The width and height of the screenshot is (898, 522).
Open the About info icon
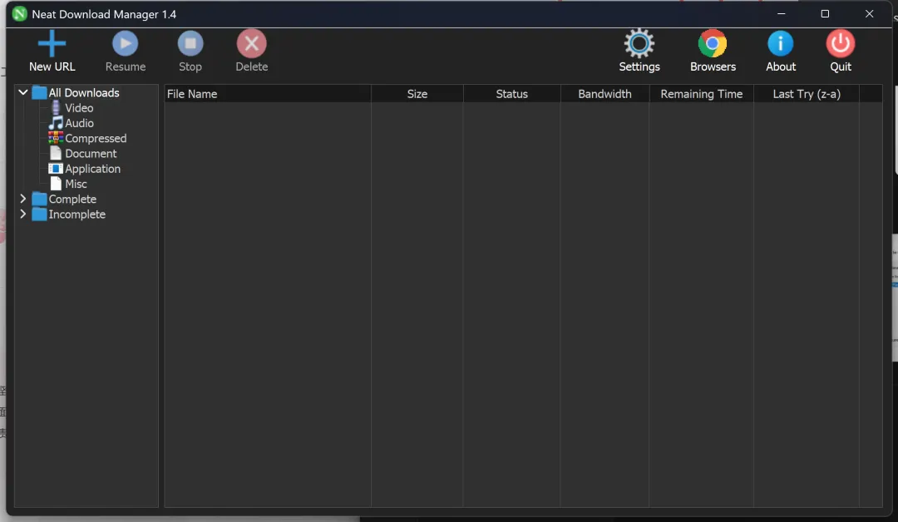tap(781, 43)
